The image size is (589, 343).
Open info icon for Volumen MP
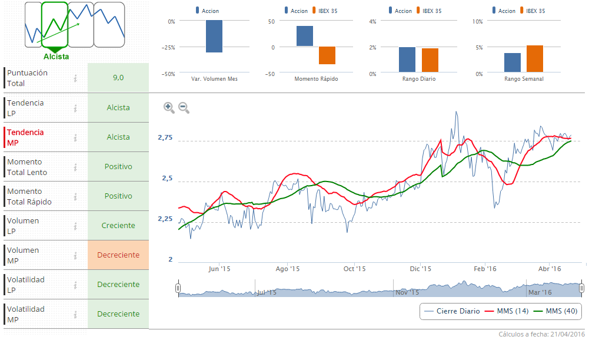pyautogui.click(x=75, y=255)
